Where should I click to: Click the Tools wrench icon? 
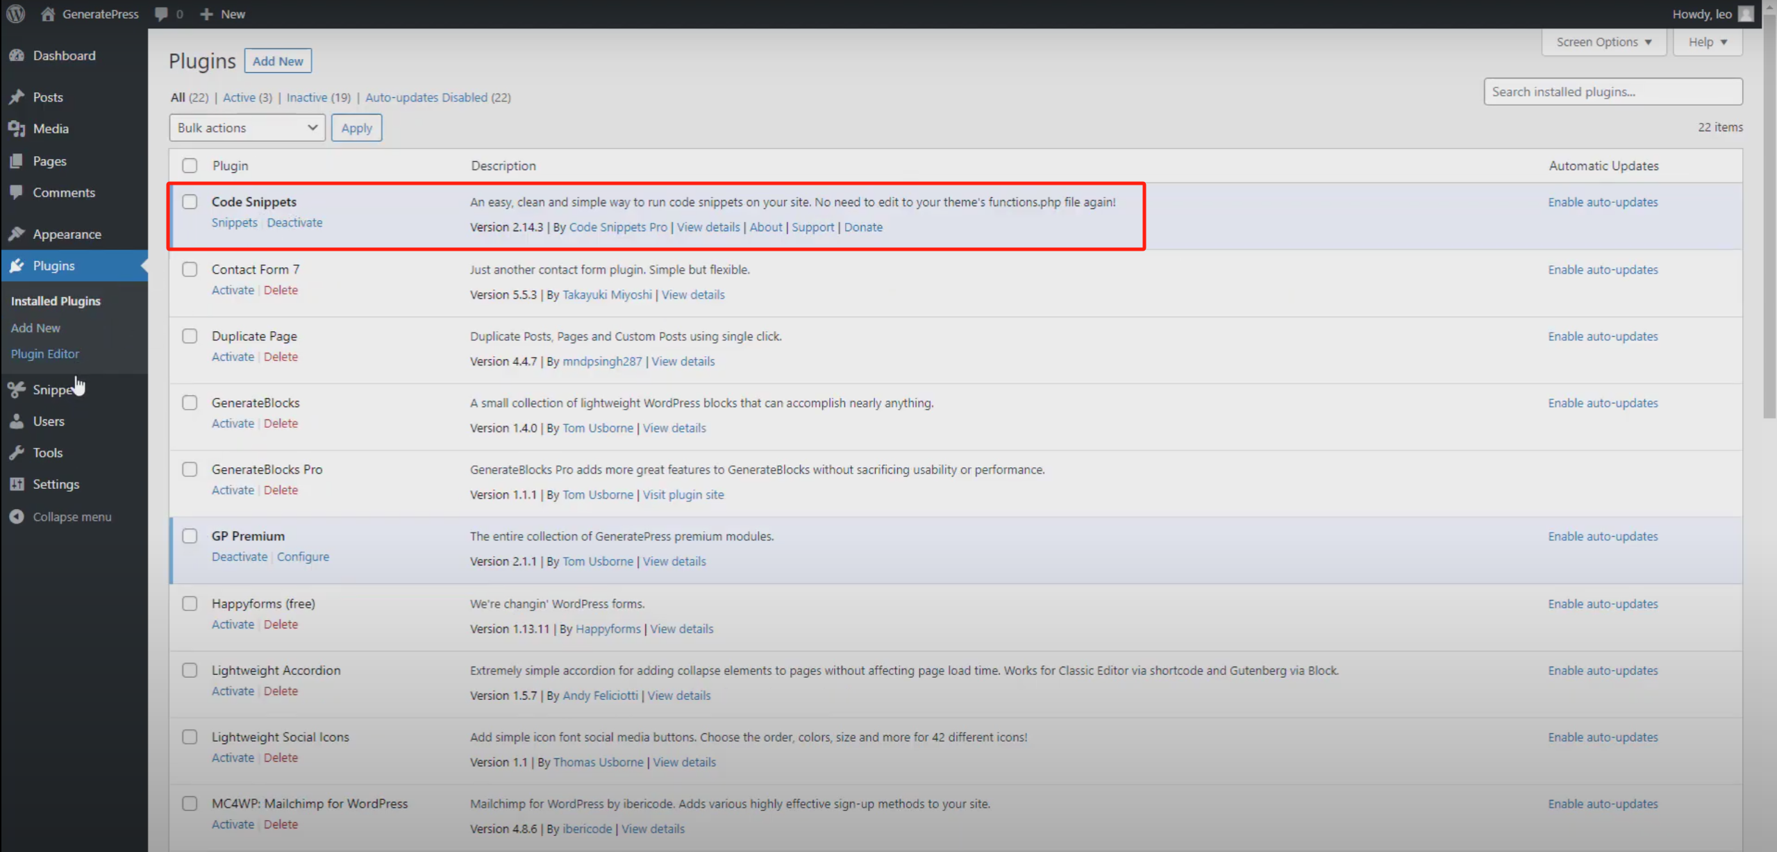point(17,453)
